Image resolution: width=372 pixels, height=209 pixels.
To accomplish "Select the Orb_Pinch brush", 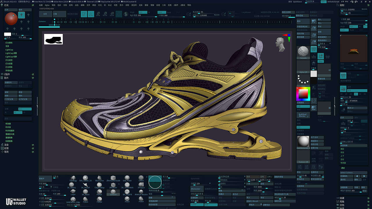I will coord(127,178).
